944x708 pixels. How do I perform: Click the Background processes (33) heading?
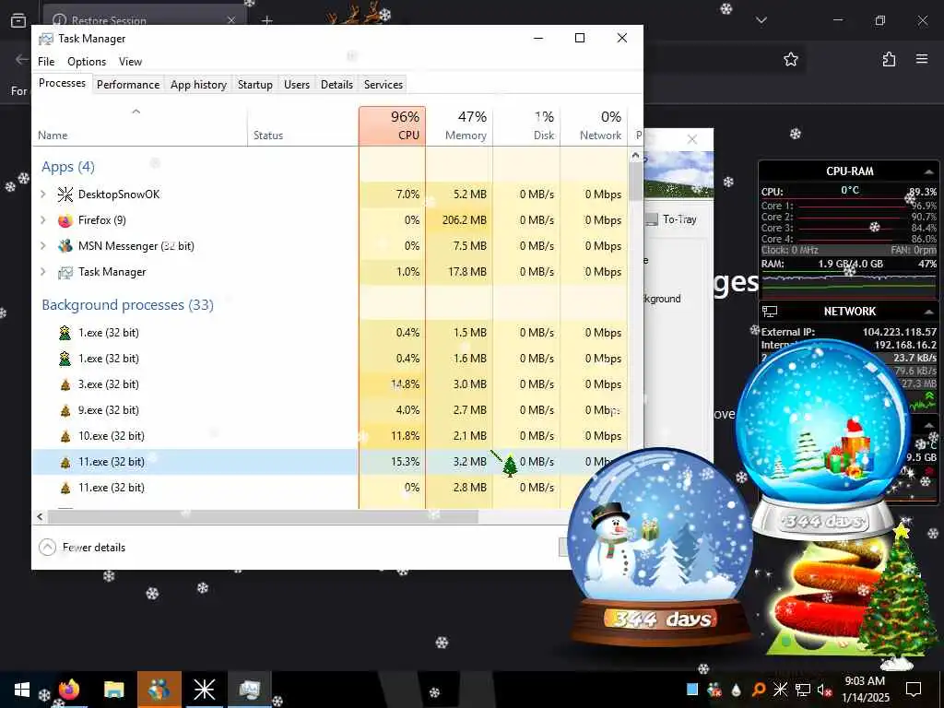127,305
